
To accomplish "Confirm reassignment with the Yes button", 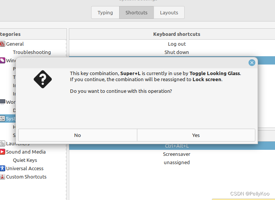I will tap(196, 135).
